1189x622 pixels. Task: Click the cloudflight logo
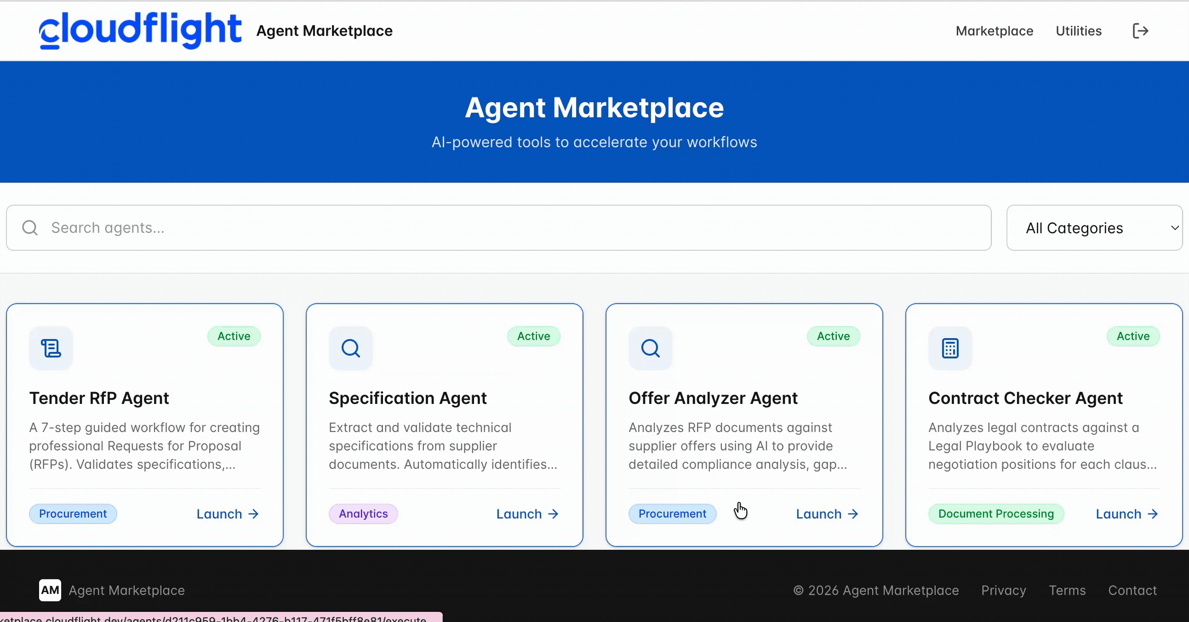(x=140, y=30)
